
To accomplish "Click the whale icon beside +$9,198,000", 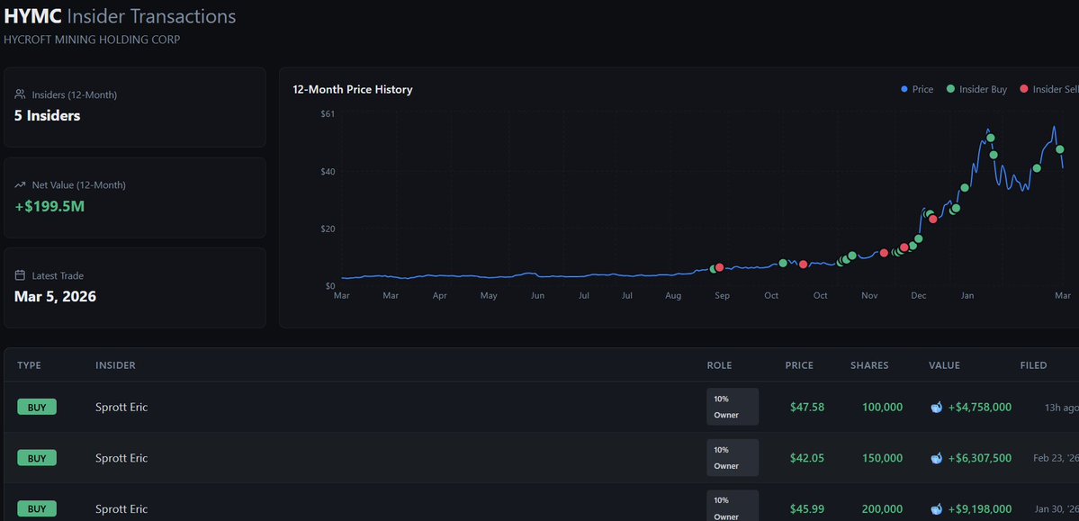I will (937, 509).
